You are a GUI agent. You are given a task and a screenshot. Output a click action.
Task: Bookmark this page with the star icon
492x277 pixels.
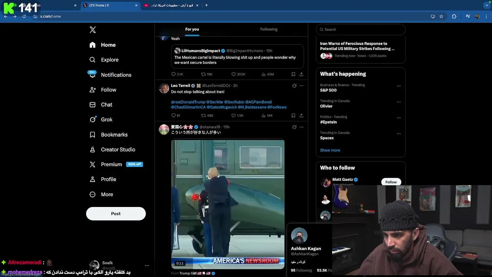pos(441,17)
